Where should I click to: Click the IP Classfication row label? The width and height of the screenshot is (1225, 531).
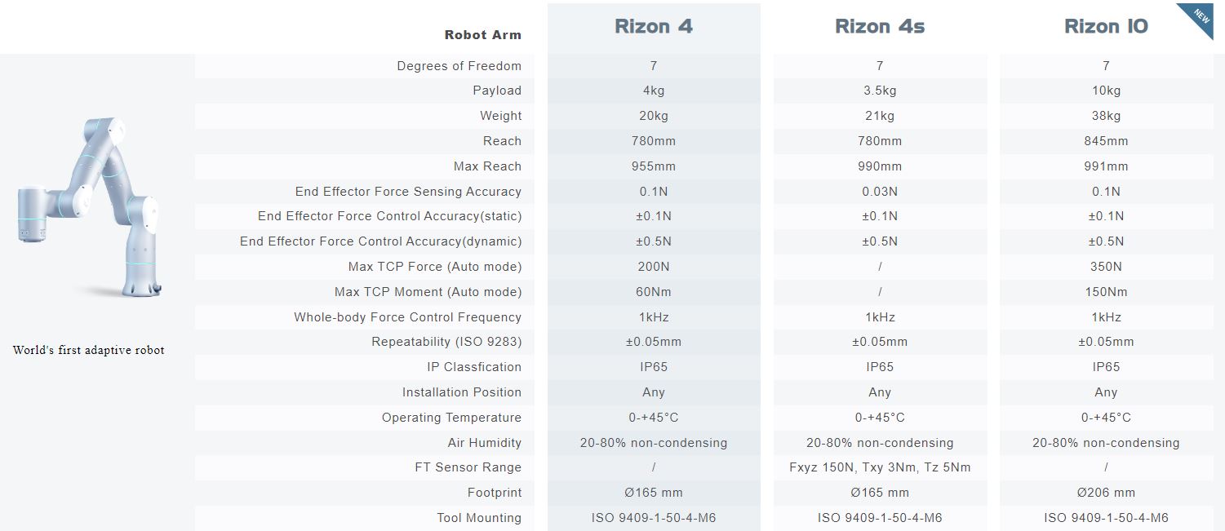pyautogui.click(x=473, y=367)
